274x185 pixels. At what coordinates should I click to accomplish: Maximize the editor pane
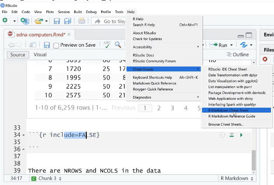[x=249, y=35]
